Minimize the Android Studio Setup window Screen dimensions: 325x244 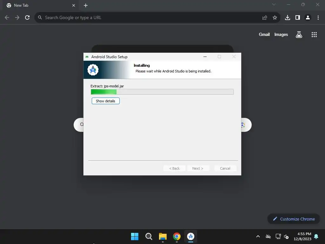click(x=205, y=57)
